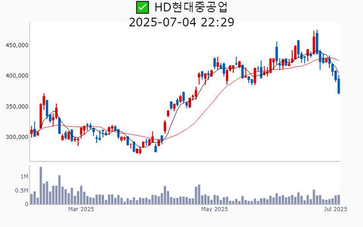Select the 400,000 price axis label

[x=17, y=76]
